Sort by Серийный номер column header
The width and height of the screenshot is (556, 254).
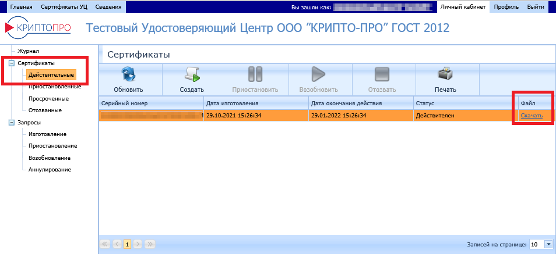[x=151, y=103]
